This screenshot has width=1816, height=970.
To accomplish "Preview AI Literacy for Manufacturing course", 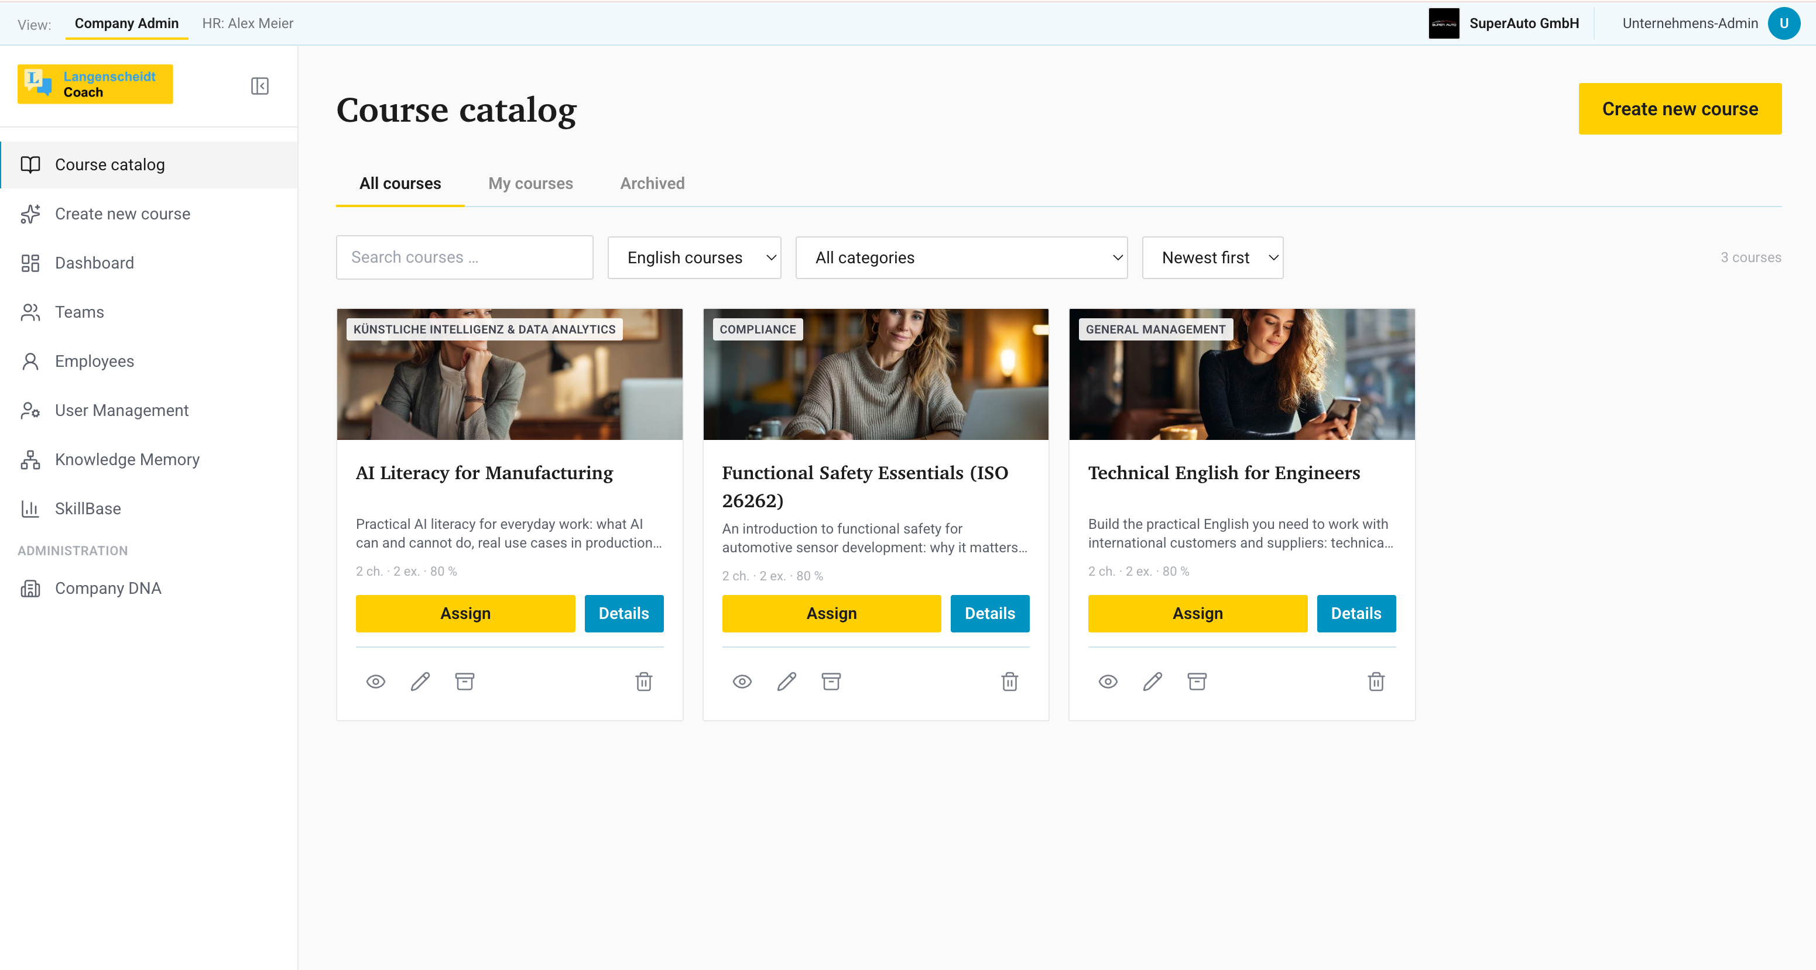I will point(376,681).
